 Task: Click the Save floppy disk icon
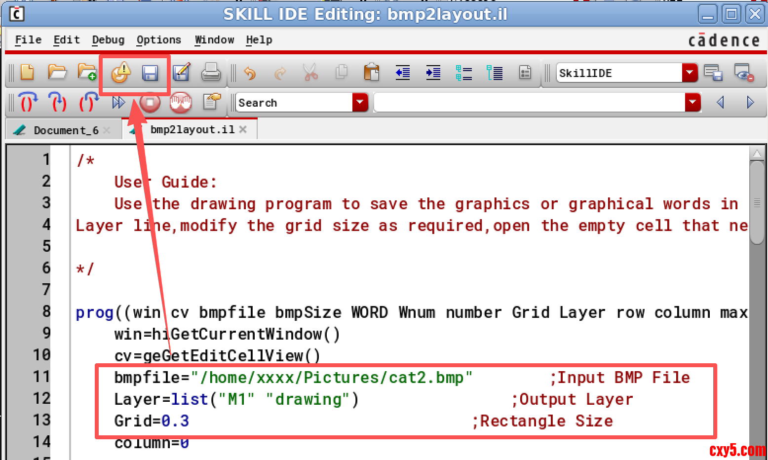point(150,73)
